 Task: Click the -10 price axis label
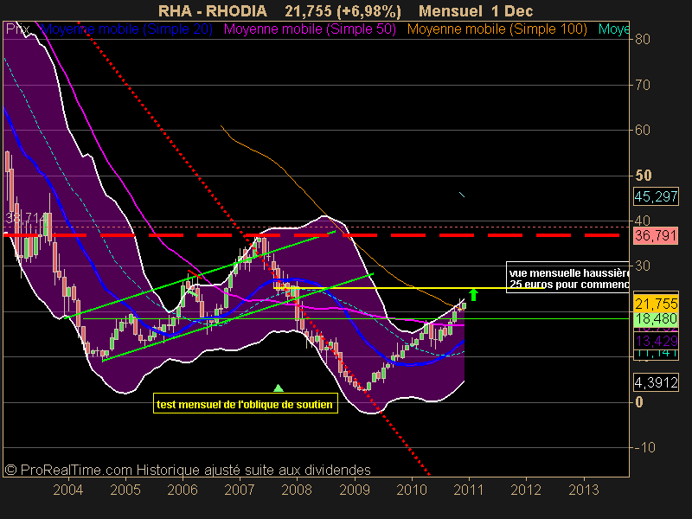pos(644,447)
